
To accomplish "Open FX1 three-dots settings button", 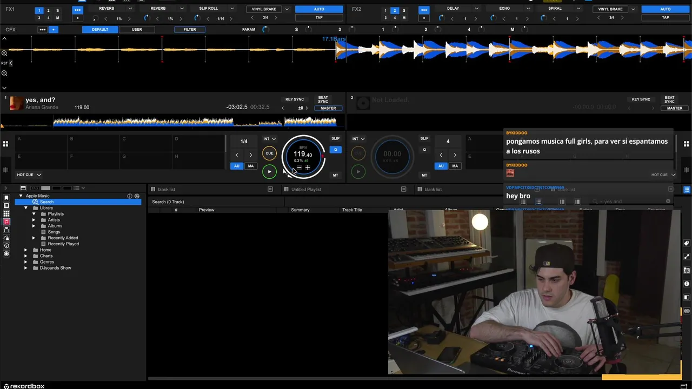I will click(x=78, y=10).
